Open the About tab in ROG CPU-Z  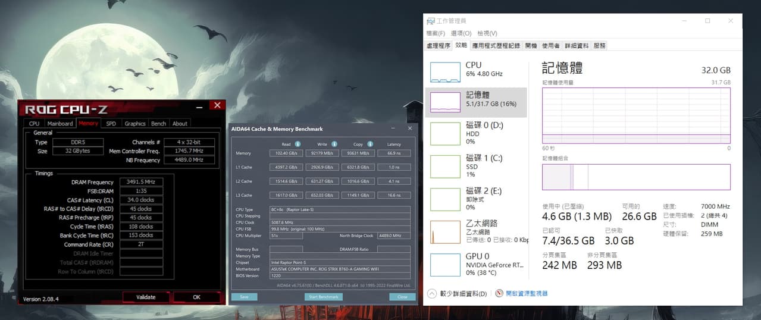(180, 124)
